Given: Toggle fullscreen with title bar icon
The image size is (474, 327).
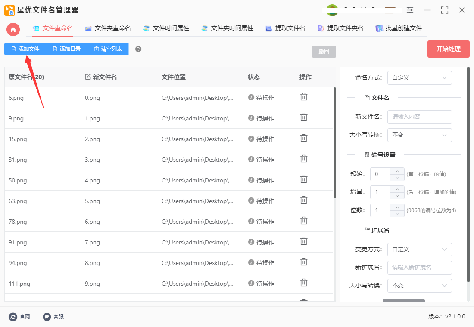Looking at the screenshot, I should pos(444,10).
